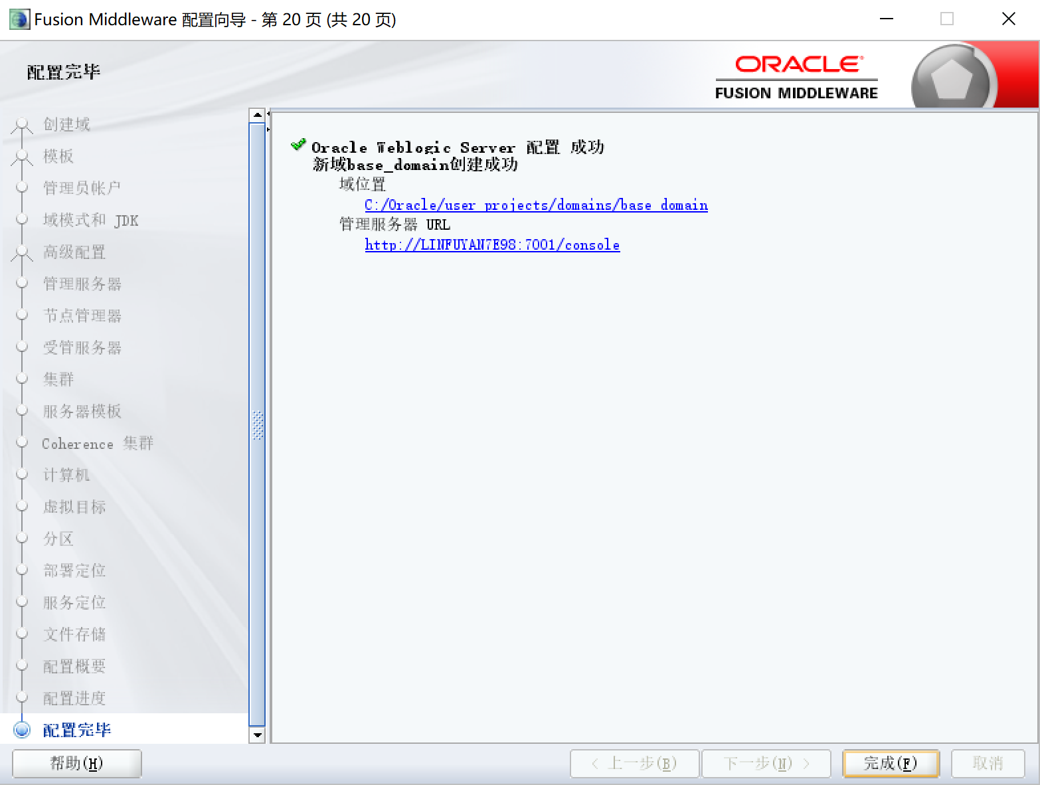Open the admin server console URL link
The height and width of the screenshot is (785, 1040).
(x=491, y=245)
